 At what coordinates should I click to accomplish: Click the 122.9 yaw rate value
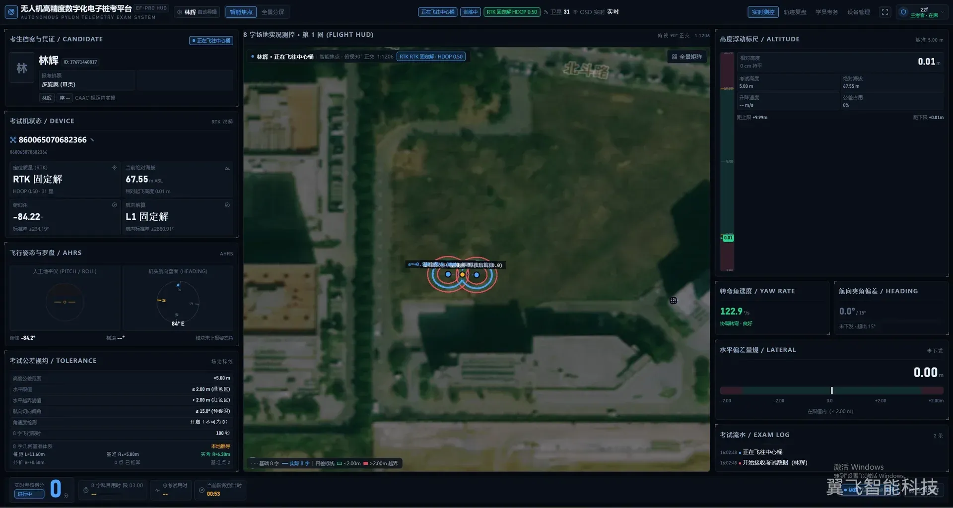731,311
